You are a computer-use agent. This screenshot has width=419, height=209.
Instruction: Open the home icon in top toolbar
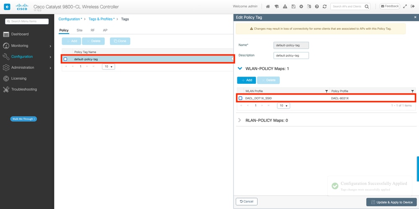(x=268, y=6)
